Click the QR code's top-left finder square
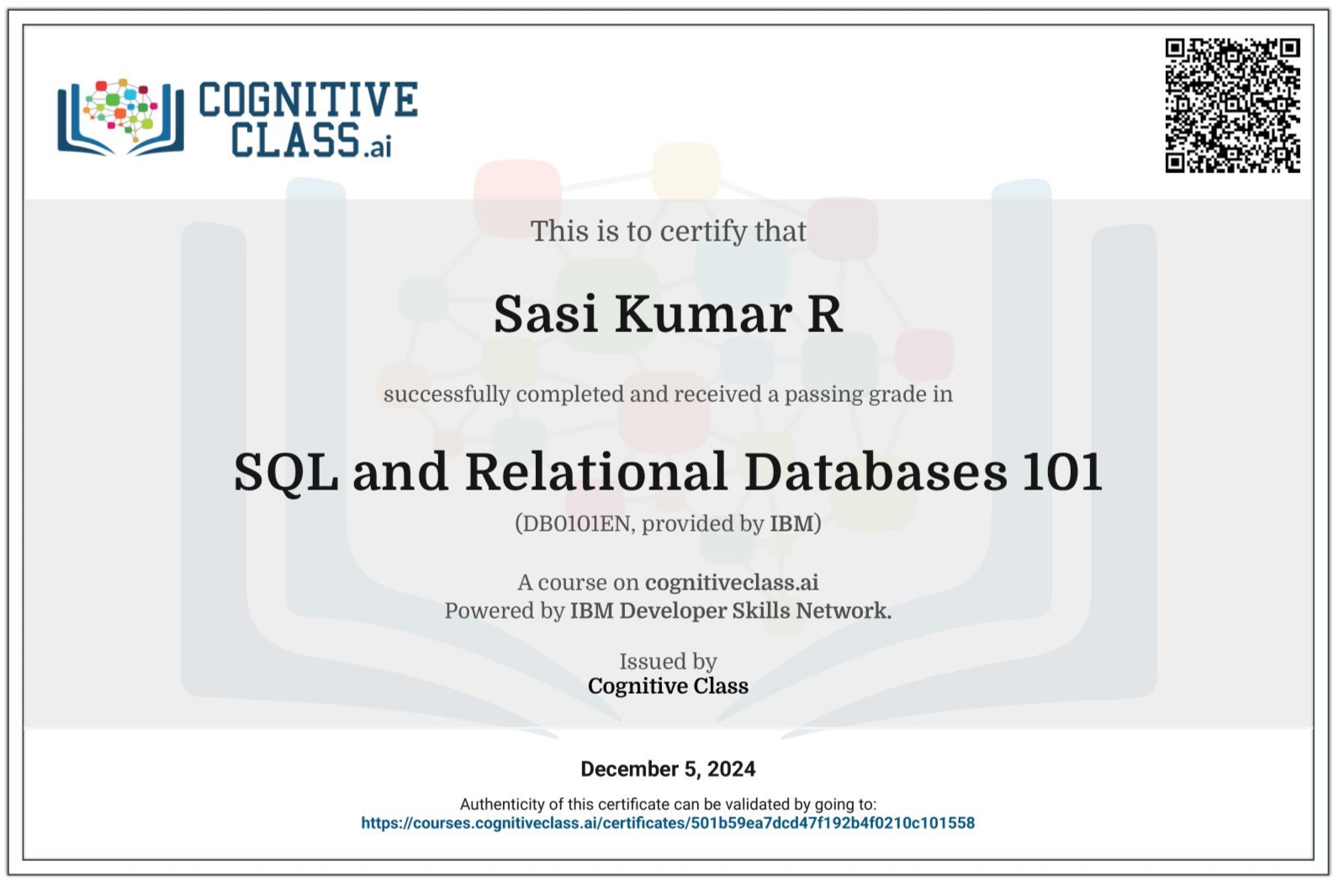This screenshot has width=1334, height=883. tap(1177, 50)
